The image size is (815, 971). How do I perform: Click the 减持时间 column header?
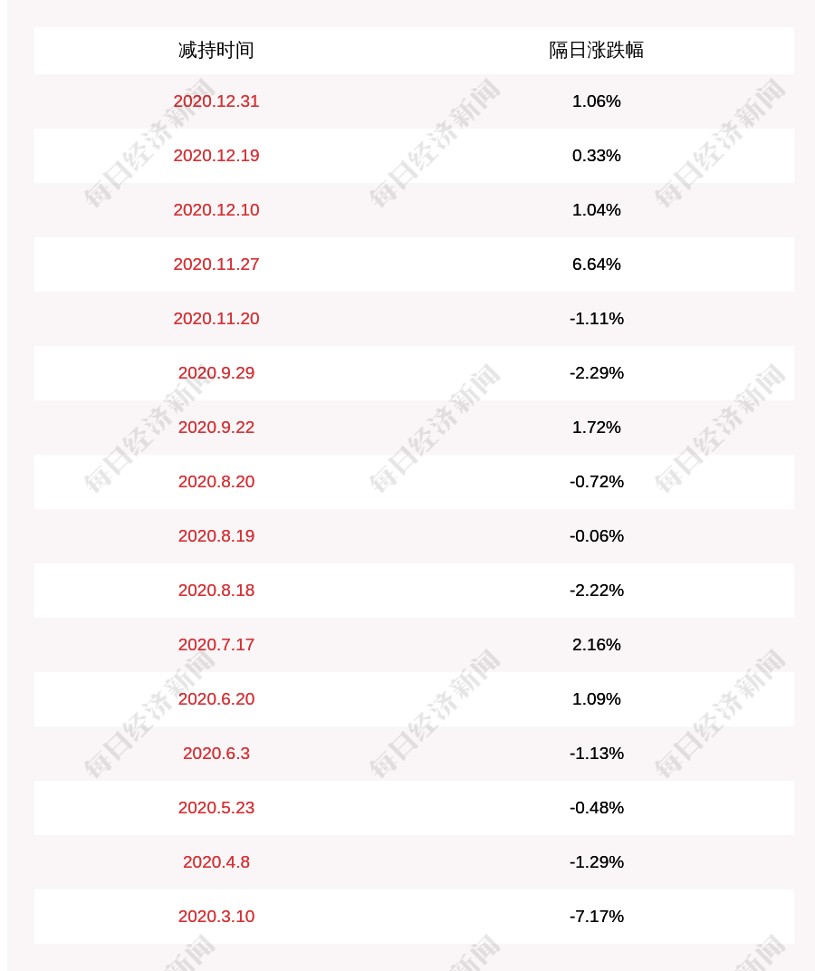pos(216,50)
